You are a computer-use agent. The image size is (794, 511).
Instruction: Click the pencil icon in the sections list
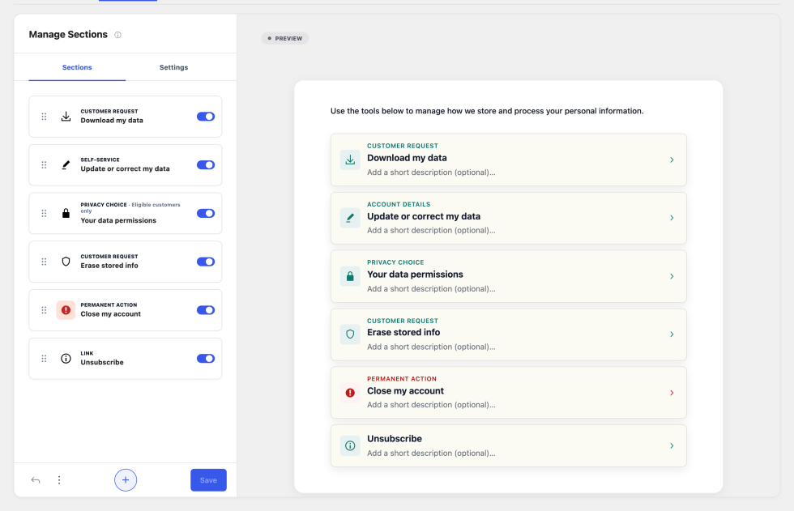pos(66,165)
